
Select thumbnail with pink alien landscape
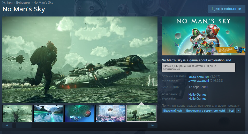click(x=110, y=113)
